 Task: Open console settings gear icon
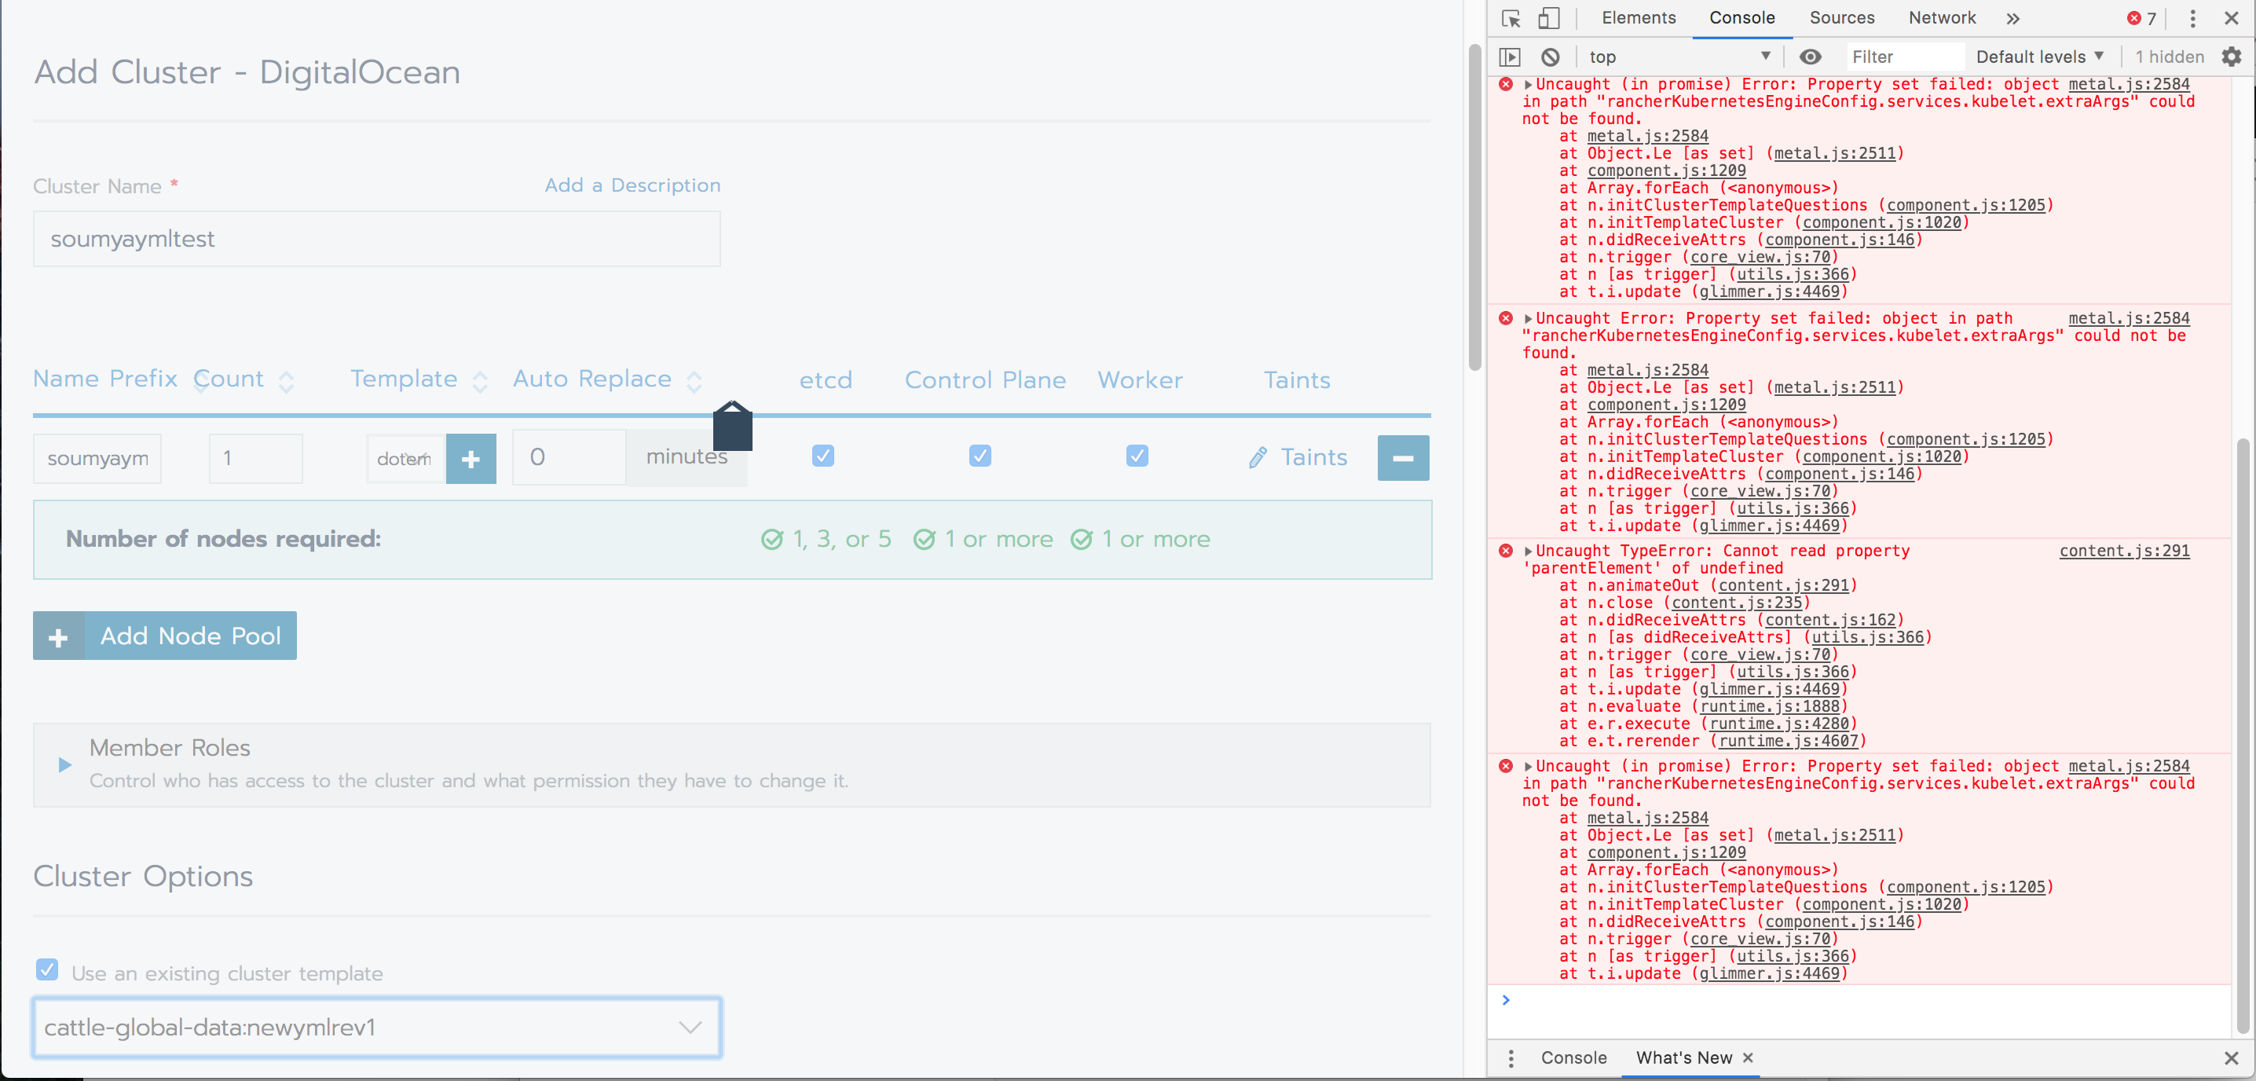[2231, 57]
